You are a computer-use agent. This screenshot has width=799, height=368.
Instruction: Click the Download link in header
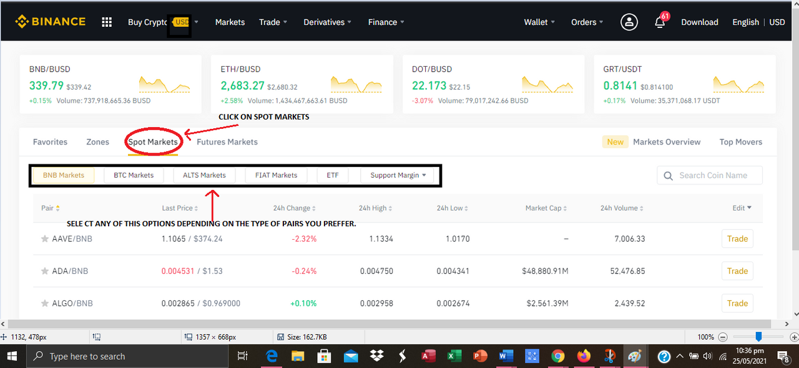[700, 22]
